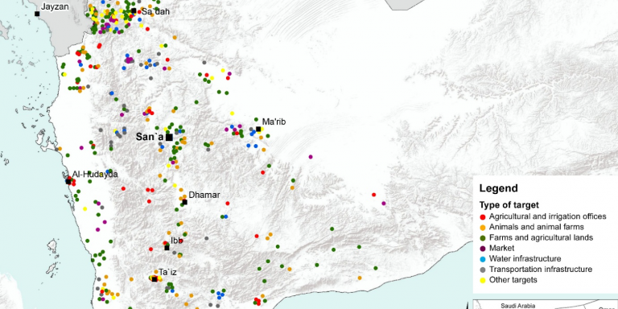The height and width of the screenshot is (309, 618).
Task: Click the Farms and agricultural lands legend text
Action: pos(541,237)
